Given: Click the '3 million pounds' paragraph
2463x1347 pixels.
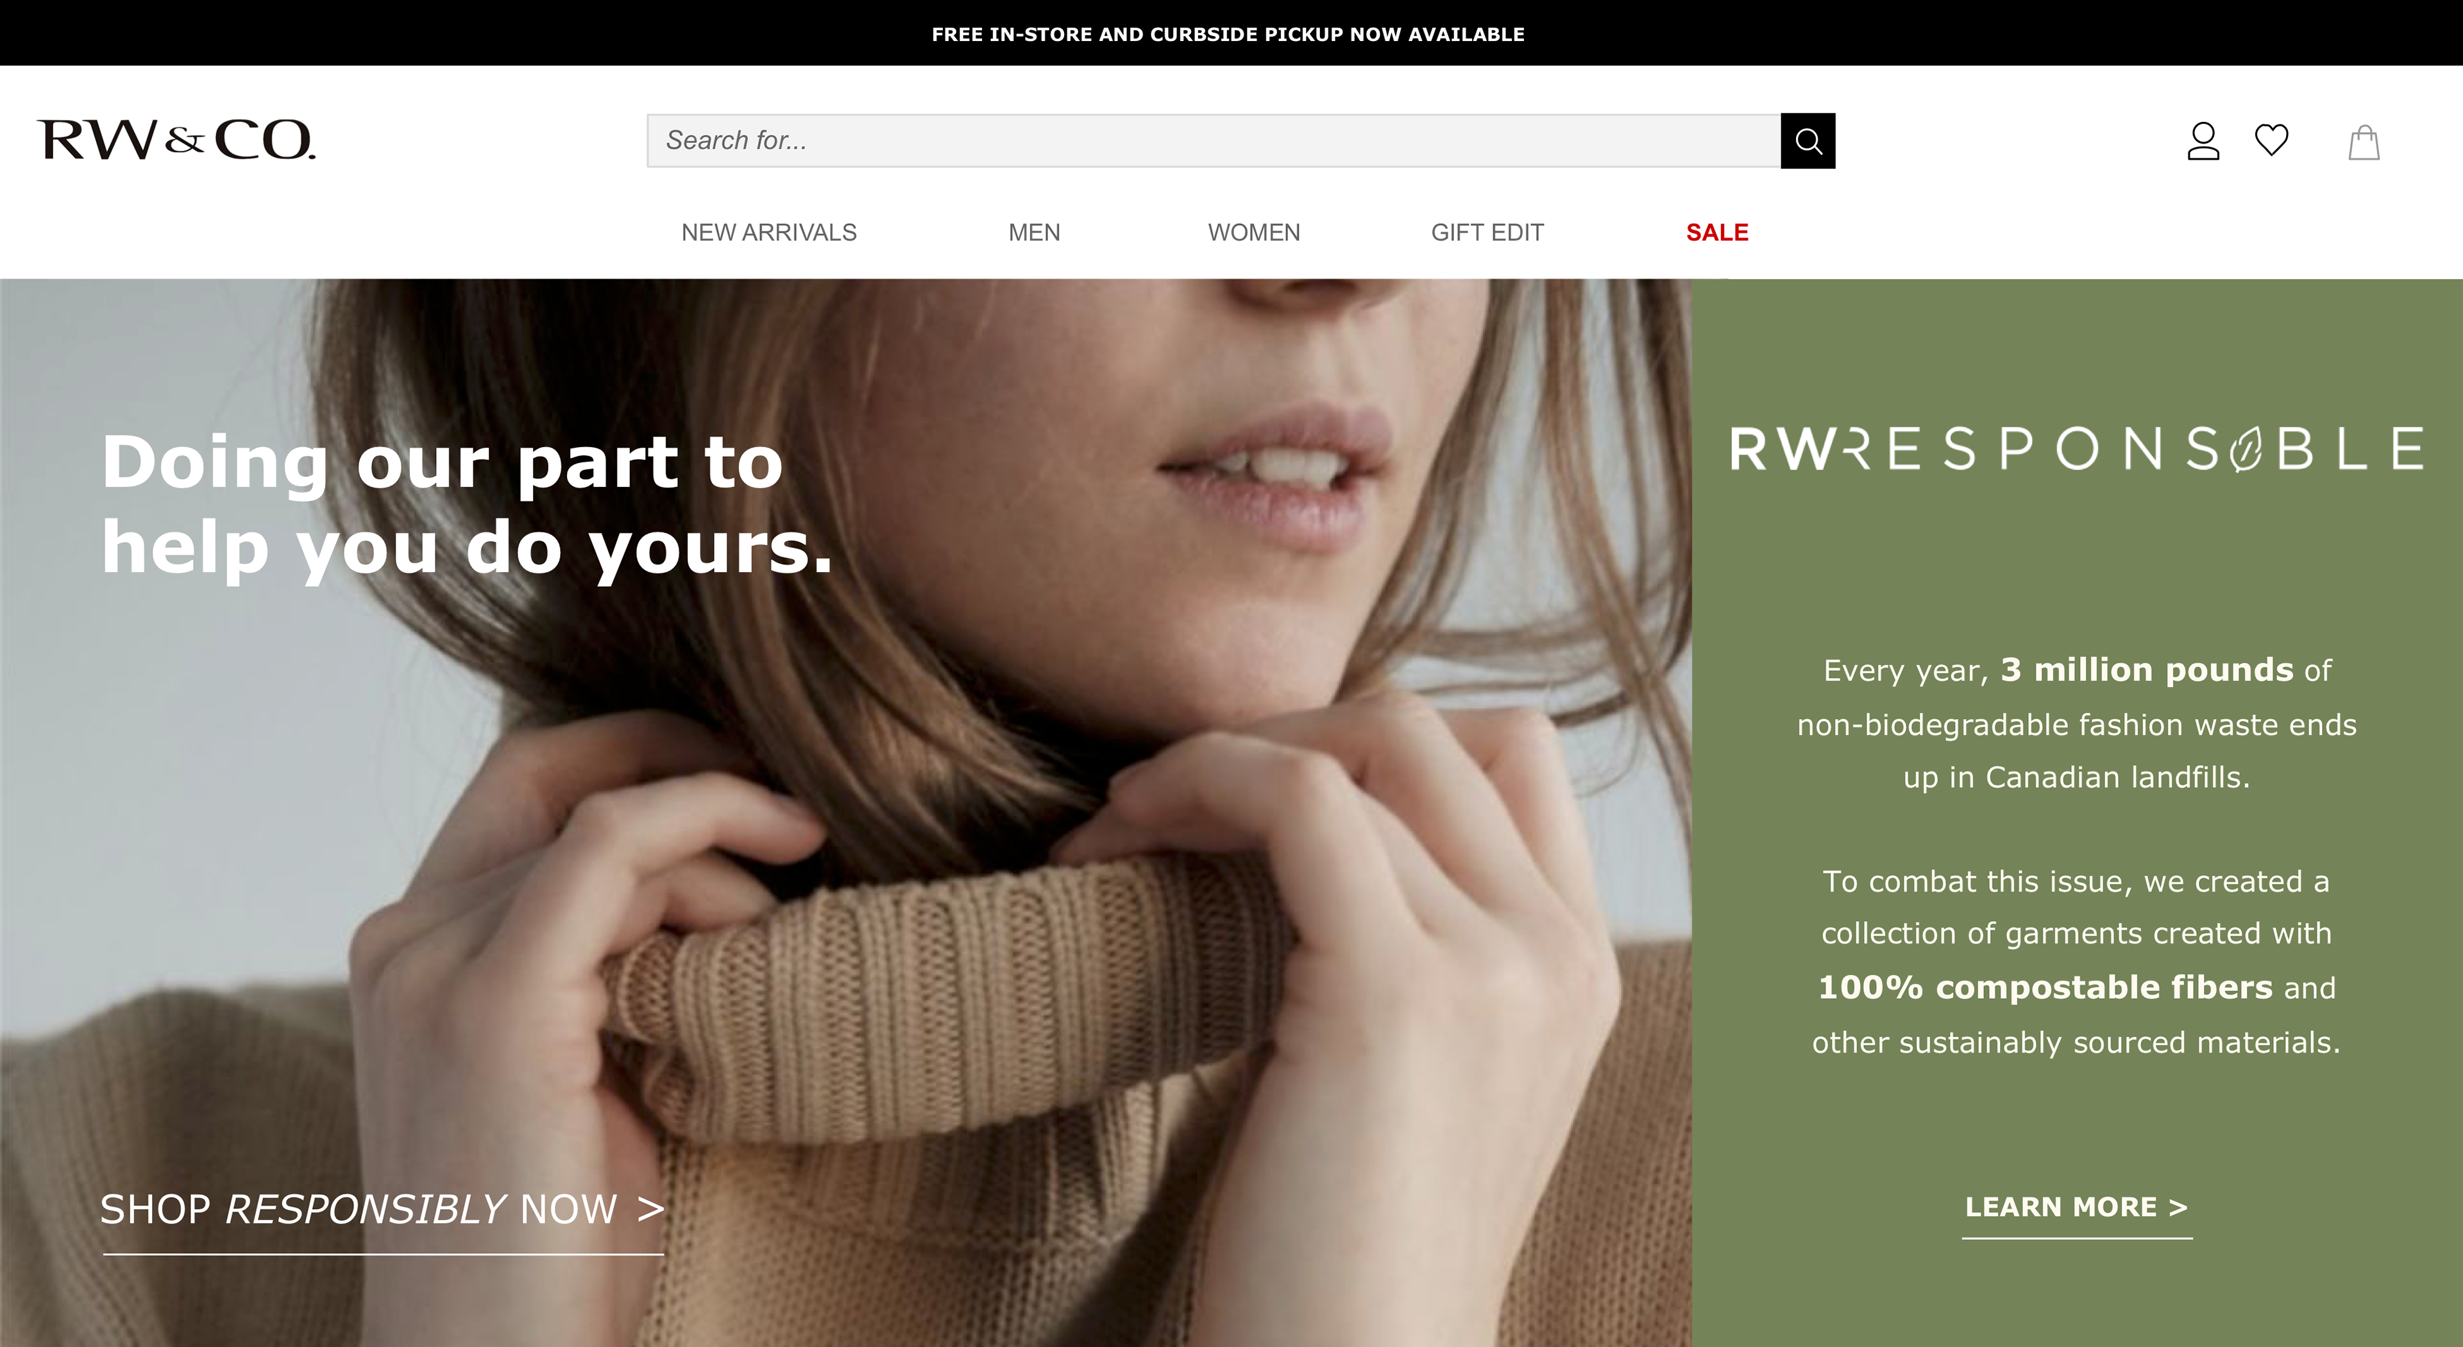Looking at the screenshot, I should [2077, 724].
